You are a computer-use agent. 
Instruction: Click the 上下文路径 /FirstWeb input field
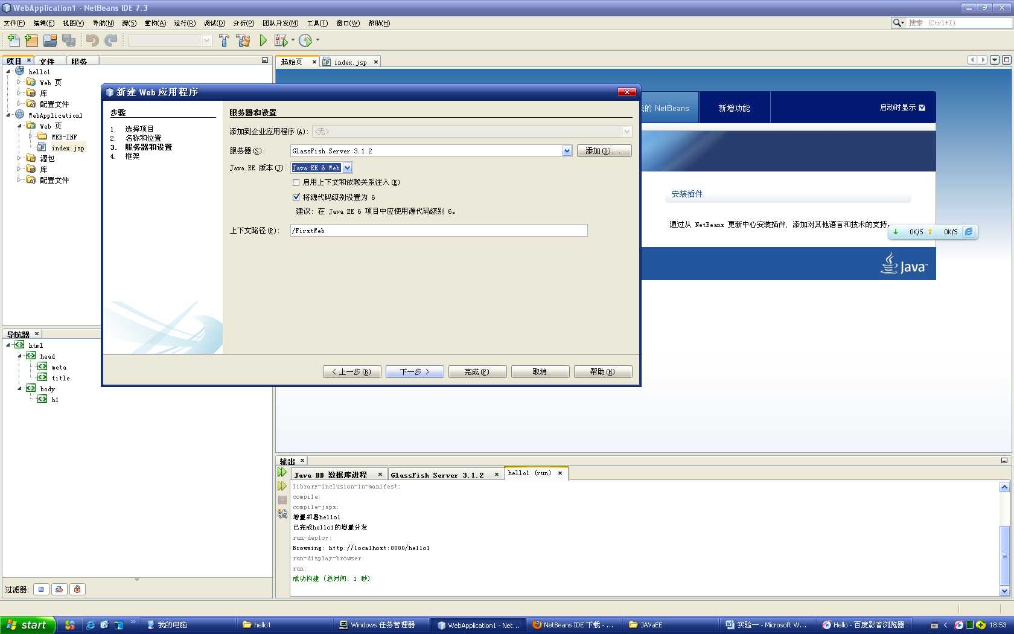click(439, 231)
